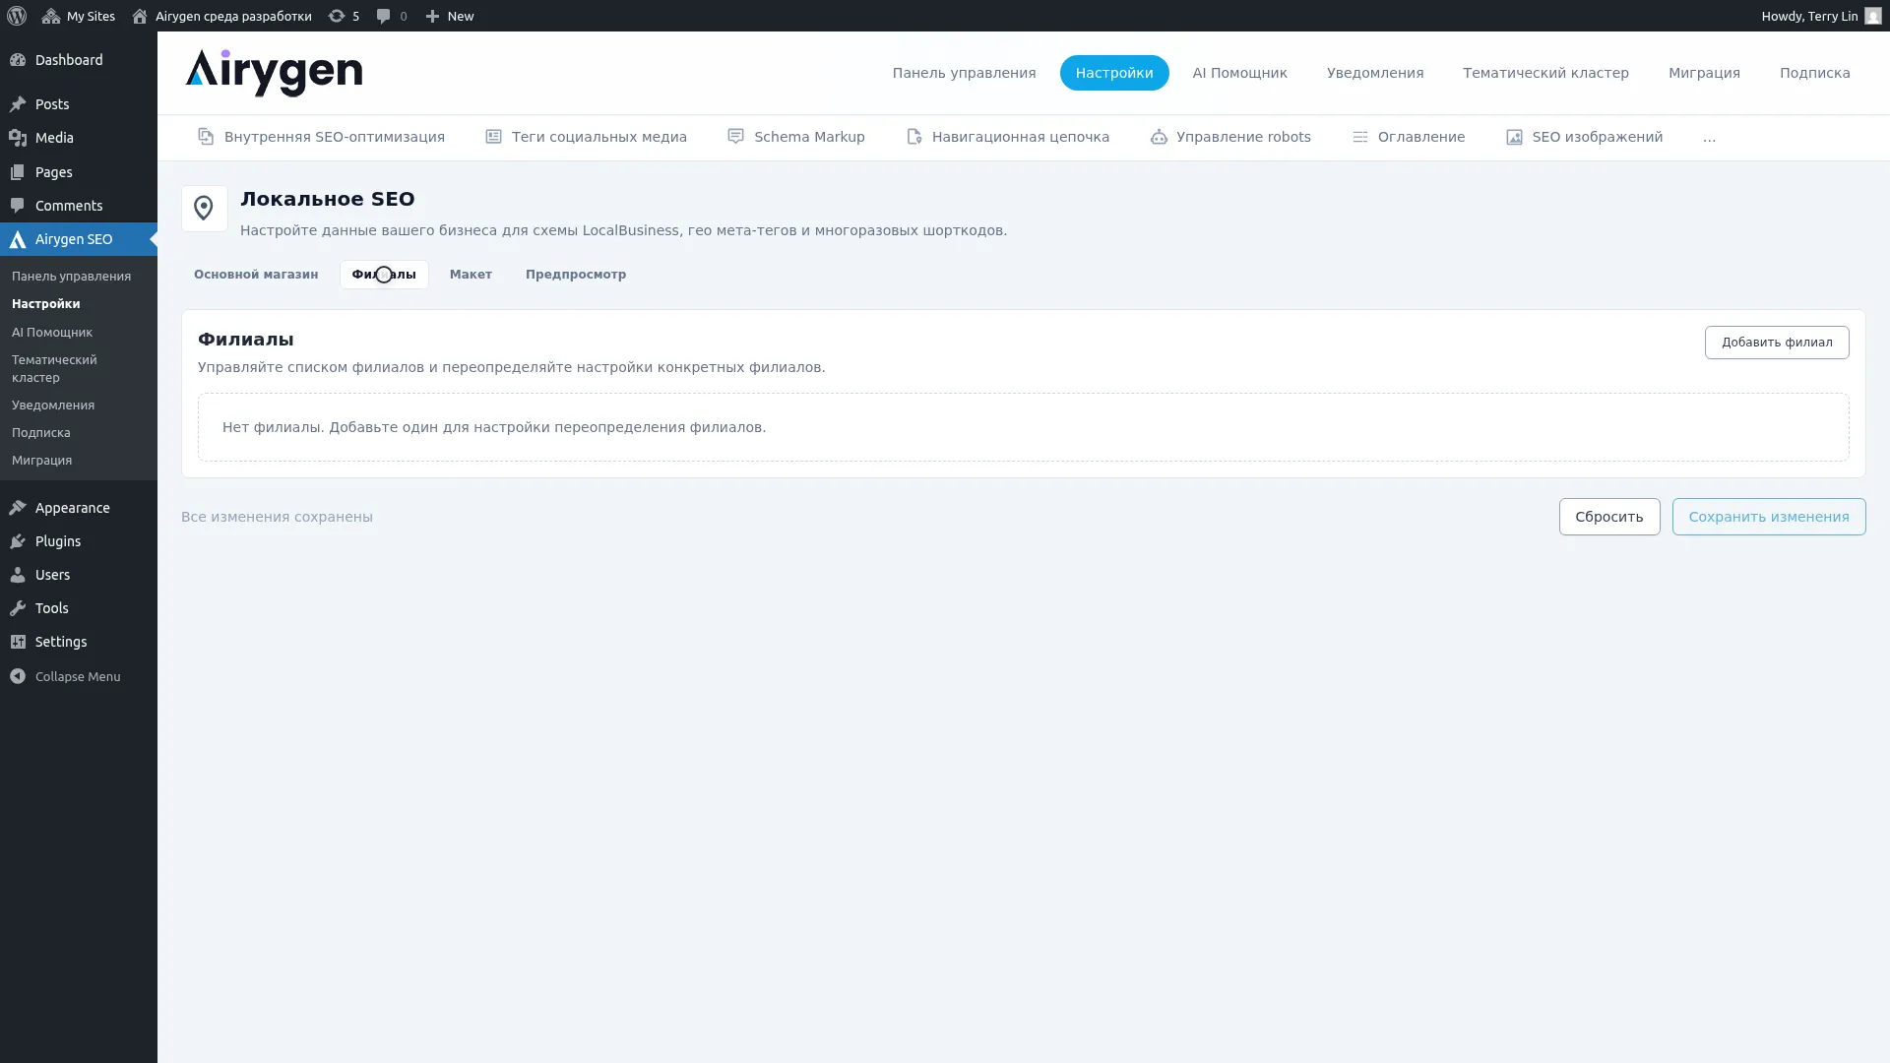Viewport: 1890px width, 1063px height.
Task: Open Миграция in sidebar submenu
Action: pos(41,461)
